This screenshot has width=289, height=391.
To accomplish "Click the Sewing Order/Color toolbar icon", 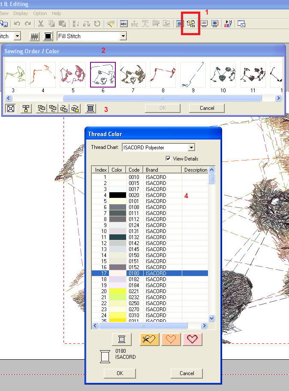I will click(x=191, y=24).
